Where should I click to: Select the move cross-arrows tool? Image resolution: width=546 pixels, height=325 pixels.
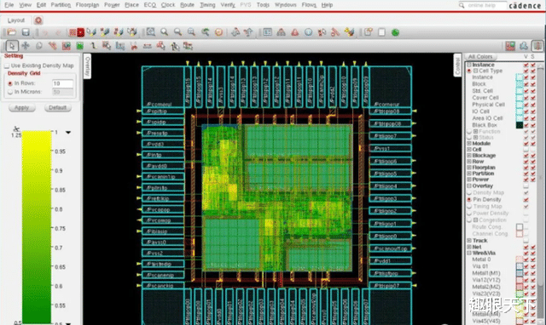click(x=26, y=46)
